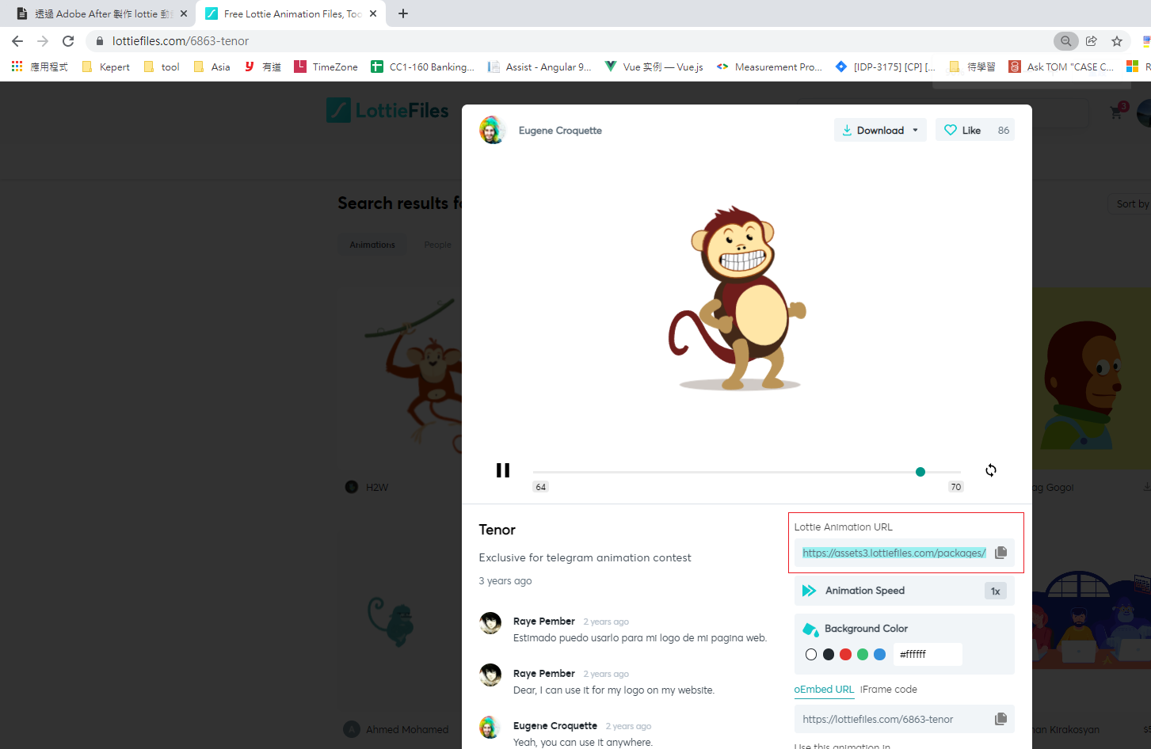Viewport: 1151px width, 749px height.
Task: Open Eugene Croquette's author profile
Action: click(x=559, y=131)
